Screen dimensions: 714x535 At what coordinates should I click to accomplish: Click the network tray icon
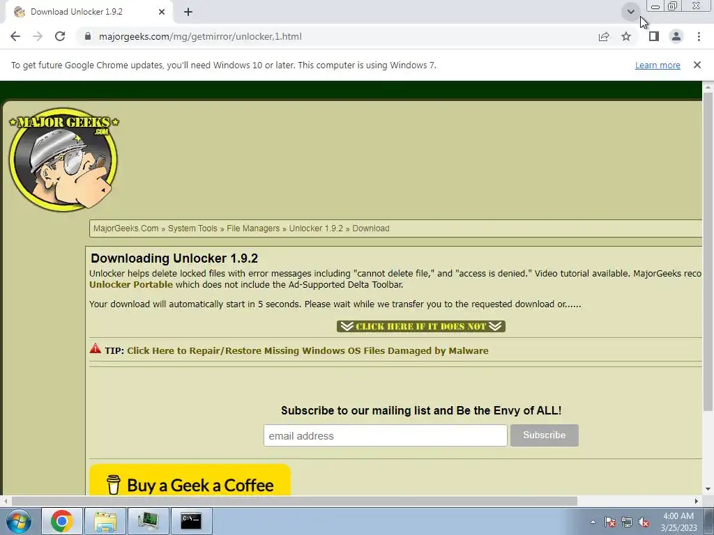[627, 522]
